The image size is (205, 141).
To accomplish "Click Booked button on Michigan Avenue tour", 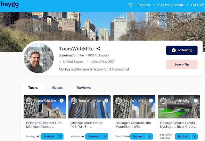I will [49, 137].
